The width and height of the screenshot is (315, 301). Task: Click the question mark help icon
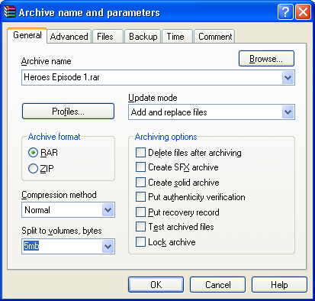pyautogui.click(x=285, y=12)
